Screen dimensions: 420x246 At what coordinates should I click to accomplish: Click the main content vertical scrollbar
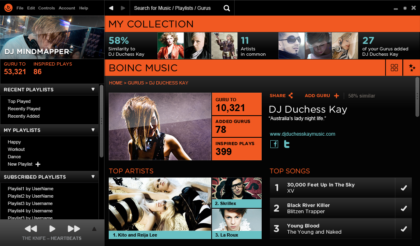(x=417, y=97)
